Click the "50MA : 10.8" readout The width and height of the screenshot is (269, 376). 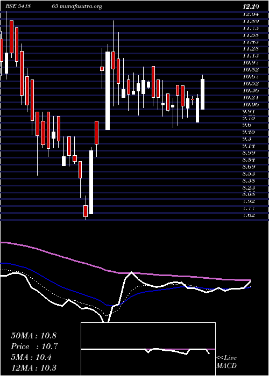coord(33,336)
